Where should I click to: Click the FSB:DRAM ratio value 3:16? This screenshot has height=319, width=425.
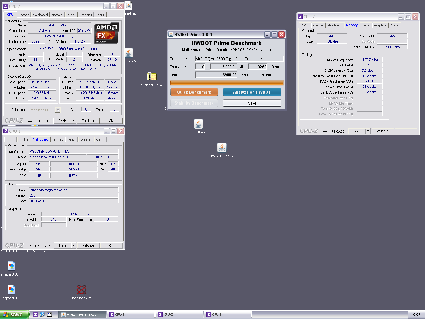[x=369, y=65]
